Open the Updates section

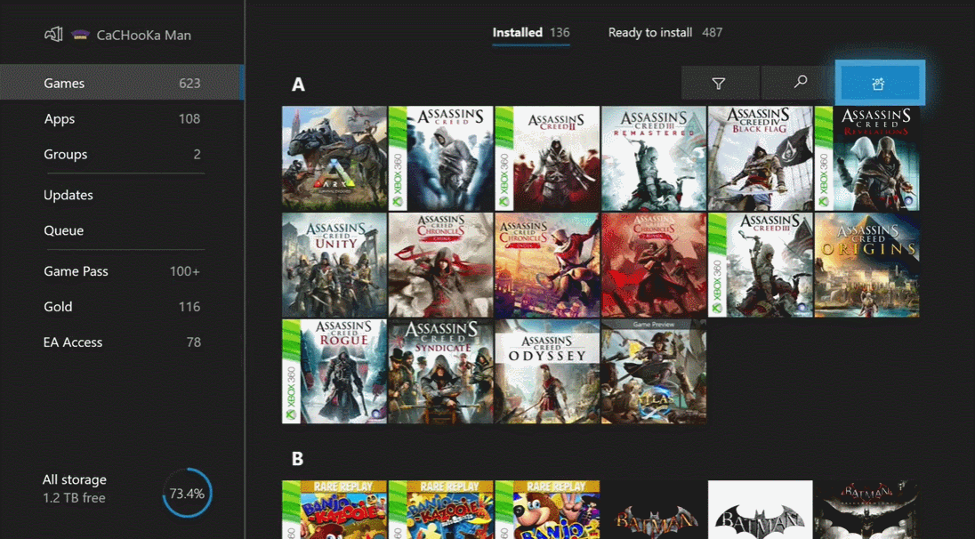[x=68, y=195]
